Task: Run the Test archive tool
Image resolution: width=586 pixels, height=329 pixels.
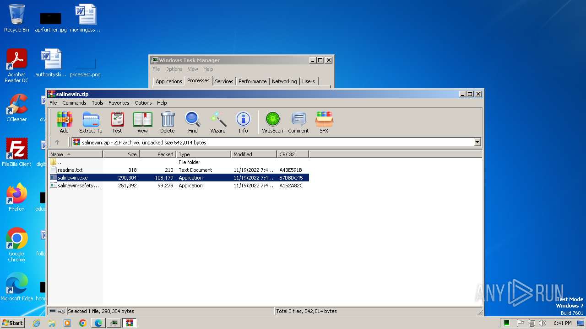Action: (x=117, y=122)
